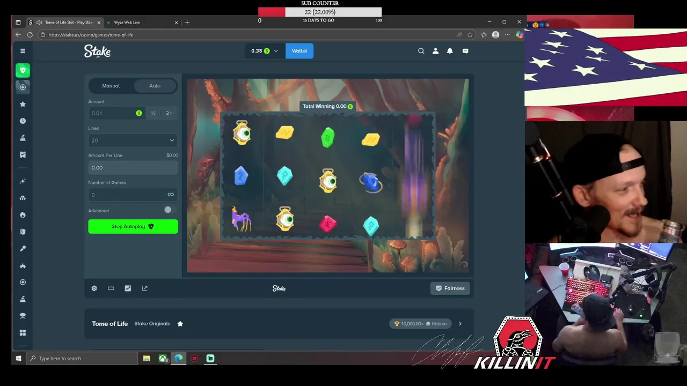Viewport: 687px width, 386px height.
Task: Open the sparkle new releases sidebar icon
Action: (23, 181)
